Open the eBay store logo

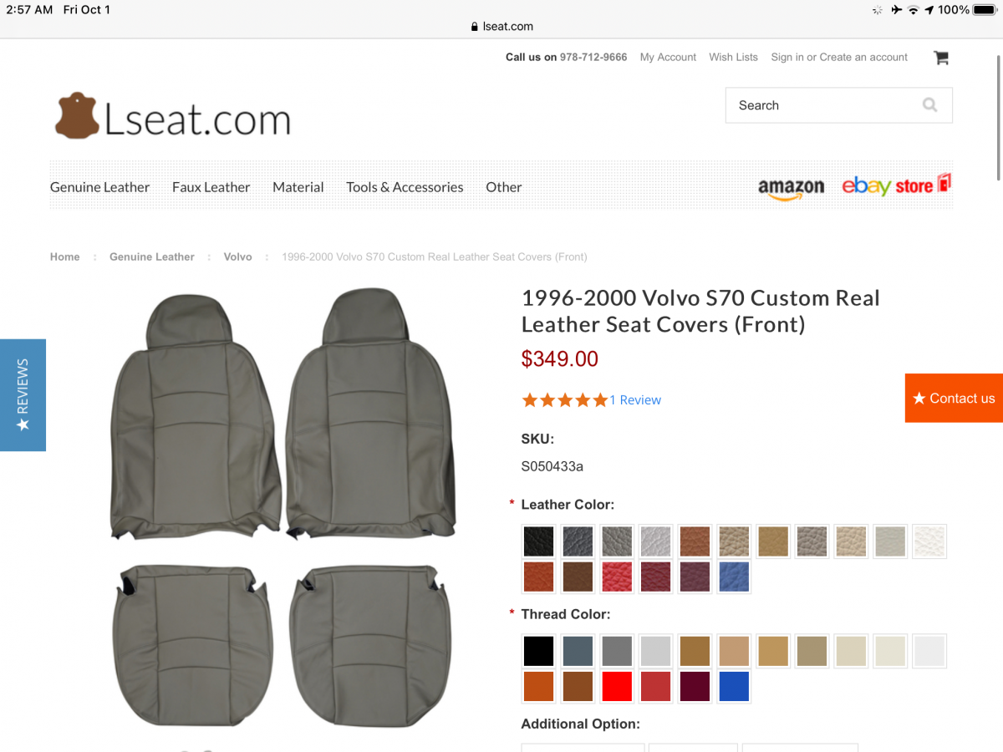(896, 185)
